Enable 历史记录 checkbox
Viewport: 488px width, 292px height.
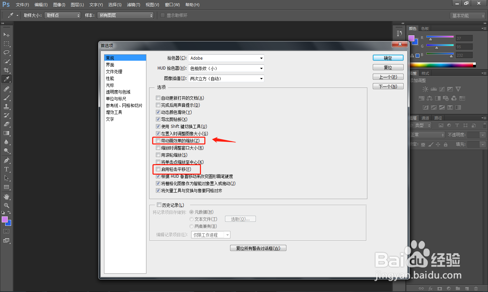coord(159,205)
